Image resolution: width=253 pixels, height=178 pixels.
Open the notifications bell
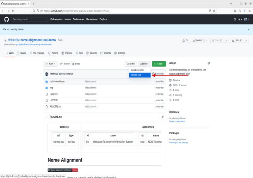235,19
